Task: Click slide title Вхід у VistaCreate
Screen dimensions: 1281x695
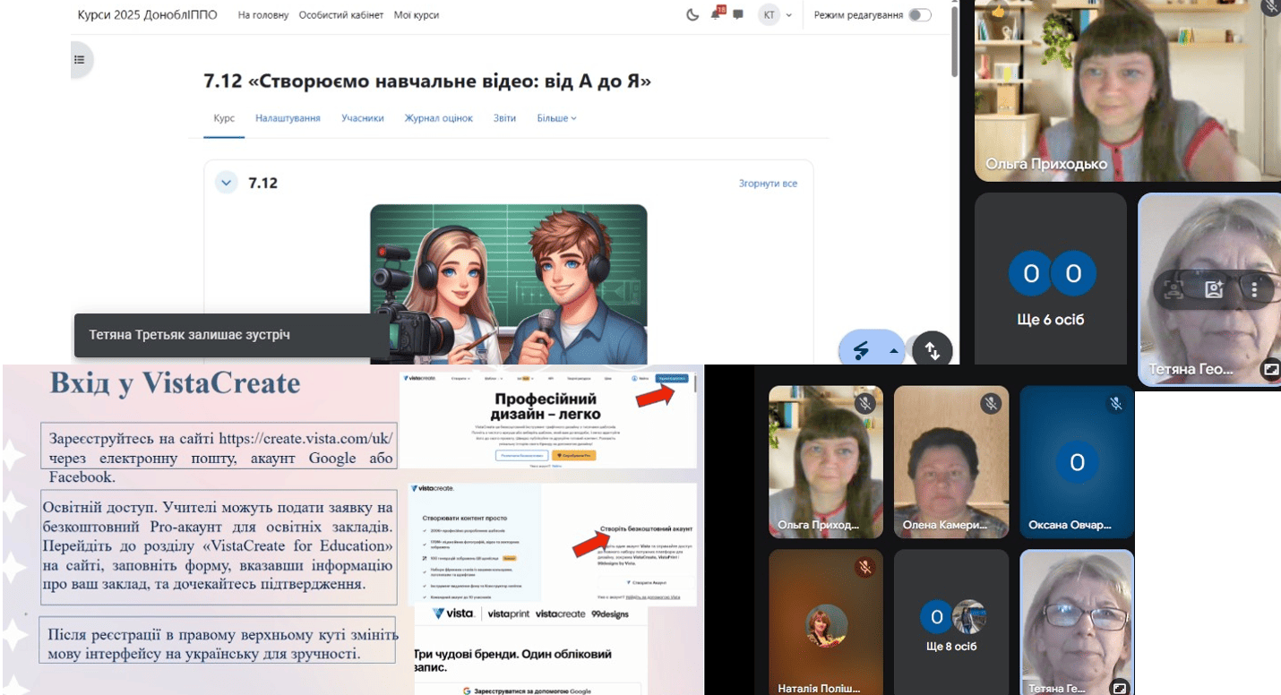Action: (175, 383)
